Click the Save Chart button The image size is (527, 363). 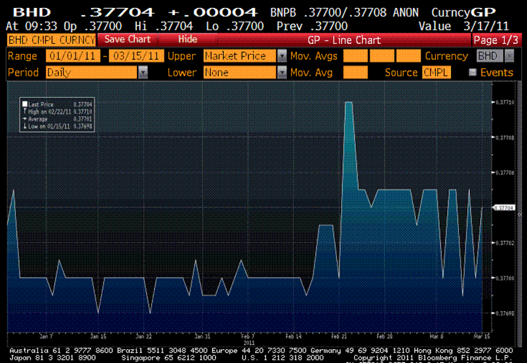pos(128,39)
